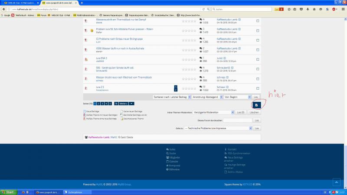Select checkbox for XS90 Wasser läuft thread
This screenshot has height=195, width=347.
(258, 50)
